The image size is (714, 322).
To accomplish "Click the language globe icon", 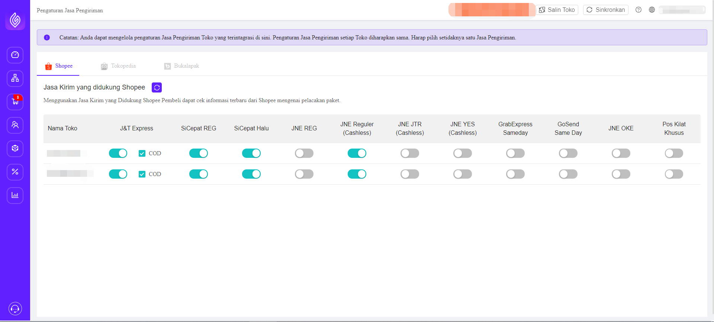I will click(652, 10).
